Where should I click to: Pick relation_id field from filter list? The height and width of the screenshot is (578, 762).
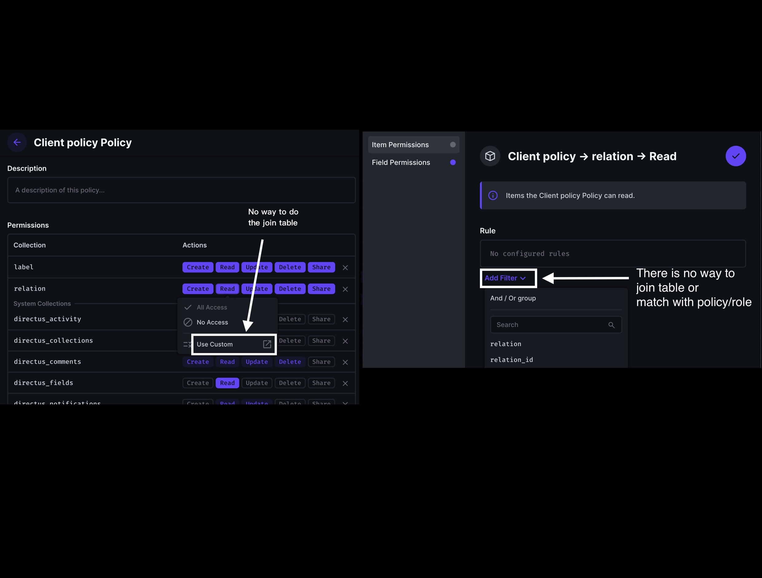511,360
